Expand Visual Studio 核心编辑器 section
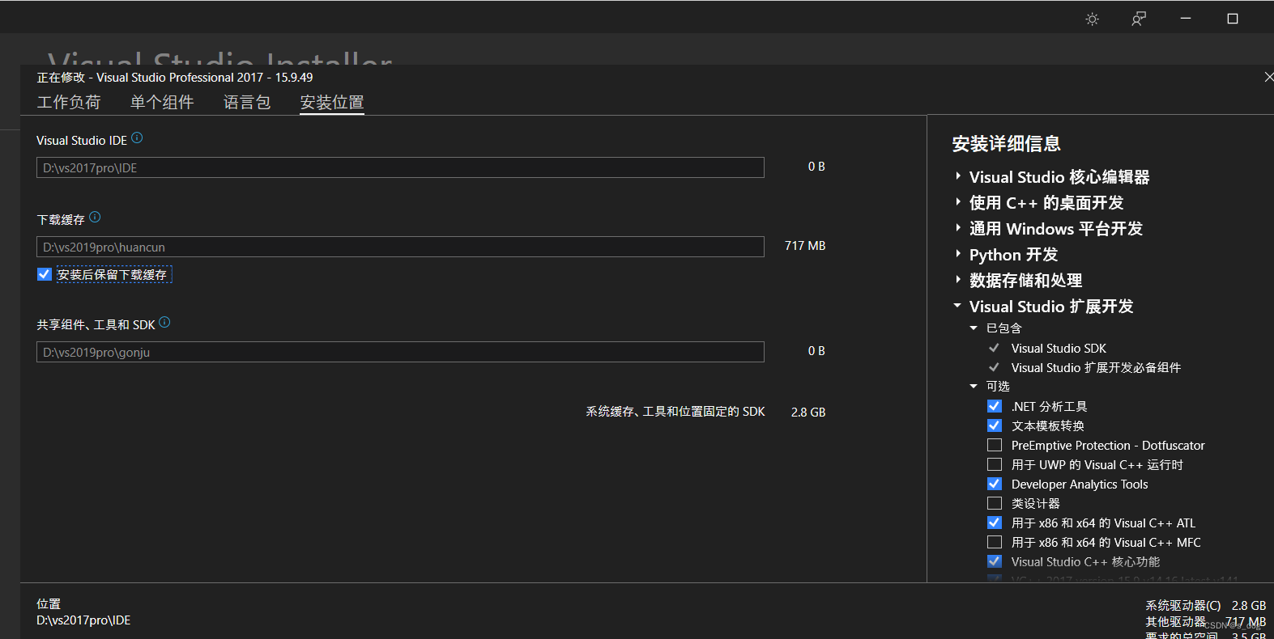Image resolution: width=1274 pixels, height=639 pixels. pos(958,176)
